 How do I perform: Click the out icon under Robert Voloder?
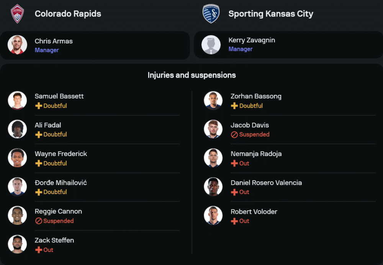(234, 221)
